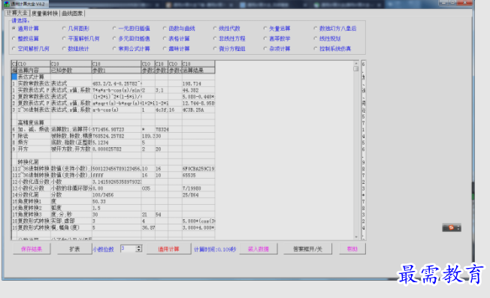Click the 除法 row label cell
The width and height of the screenshot is (490, 298).
pos(34,136)
